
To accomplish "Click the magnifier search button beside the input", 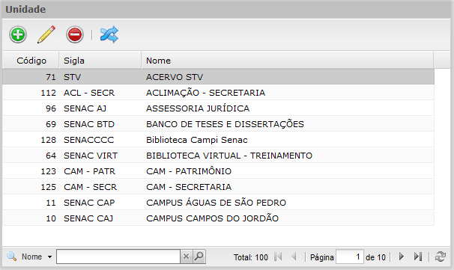I will pos(199,257).
